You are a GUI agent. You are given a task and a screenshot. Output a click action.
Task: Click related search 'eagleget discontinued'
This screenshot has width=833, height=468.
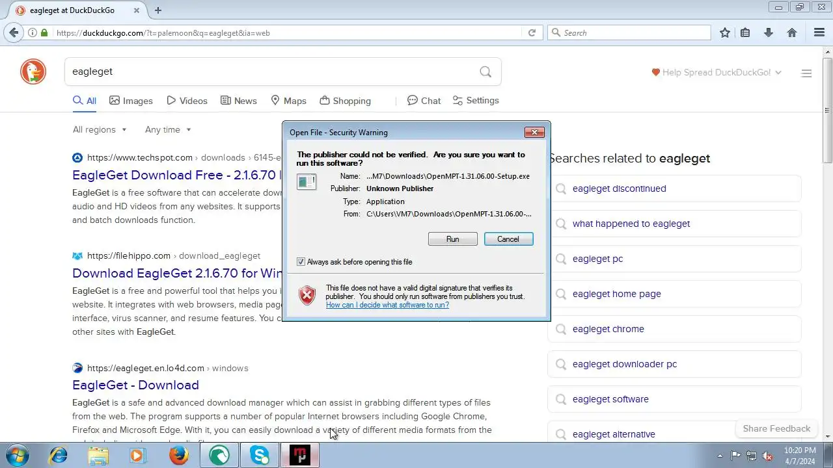tap(674, 188)
